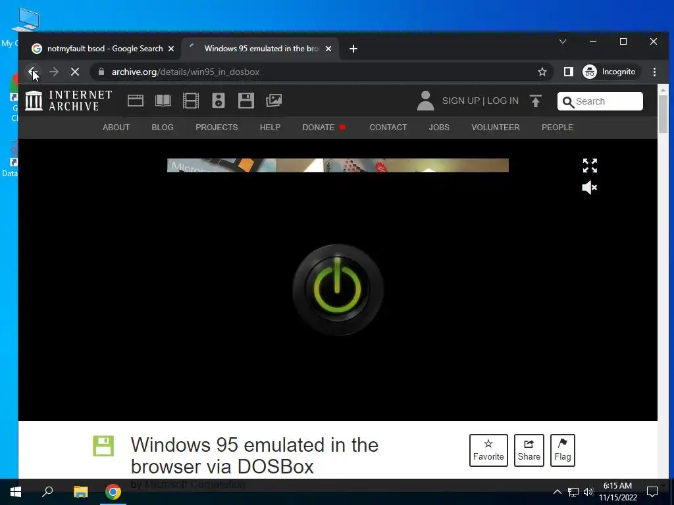
Task: Open the Web (Wayback) media icon
Action: [x=136, y=101]
